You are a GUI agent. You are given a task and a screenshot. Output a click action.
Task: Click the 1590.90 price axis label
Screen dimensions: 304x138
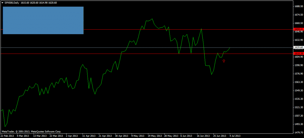299,65
